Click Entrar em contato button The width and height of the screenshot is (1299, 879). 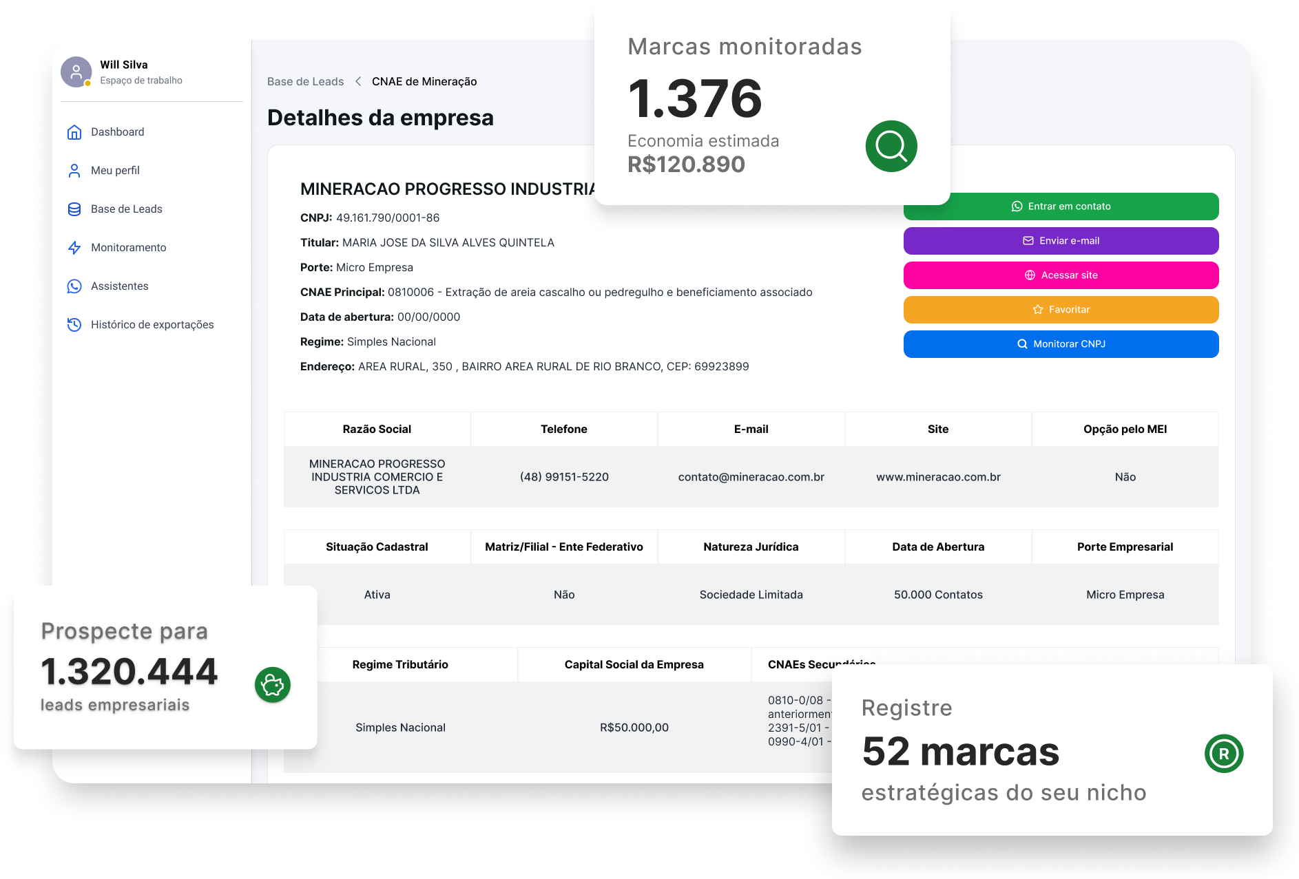(1061, 206)
